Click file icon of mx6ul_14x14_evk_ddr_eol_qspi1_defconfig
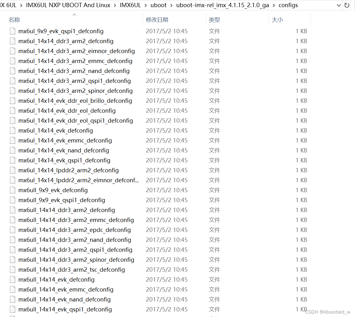The width and height of the screenshot is (355, 317). coord(13,120)
